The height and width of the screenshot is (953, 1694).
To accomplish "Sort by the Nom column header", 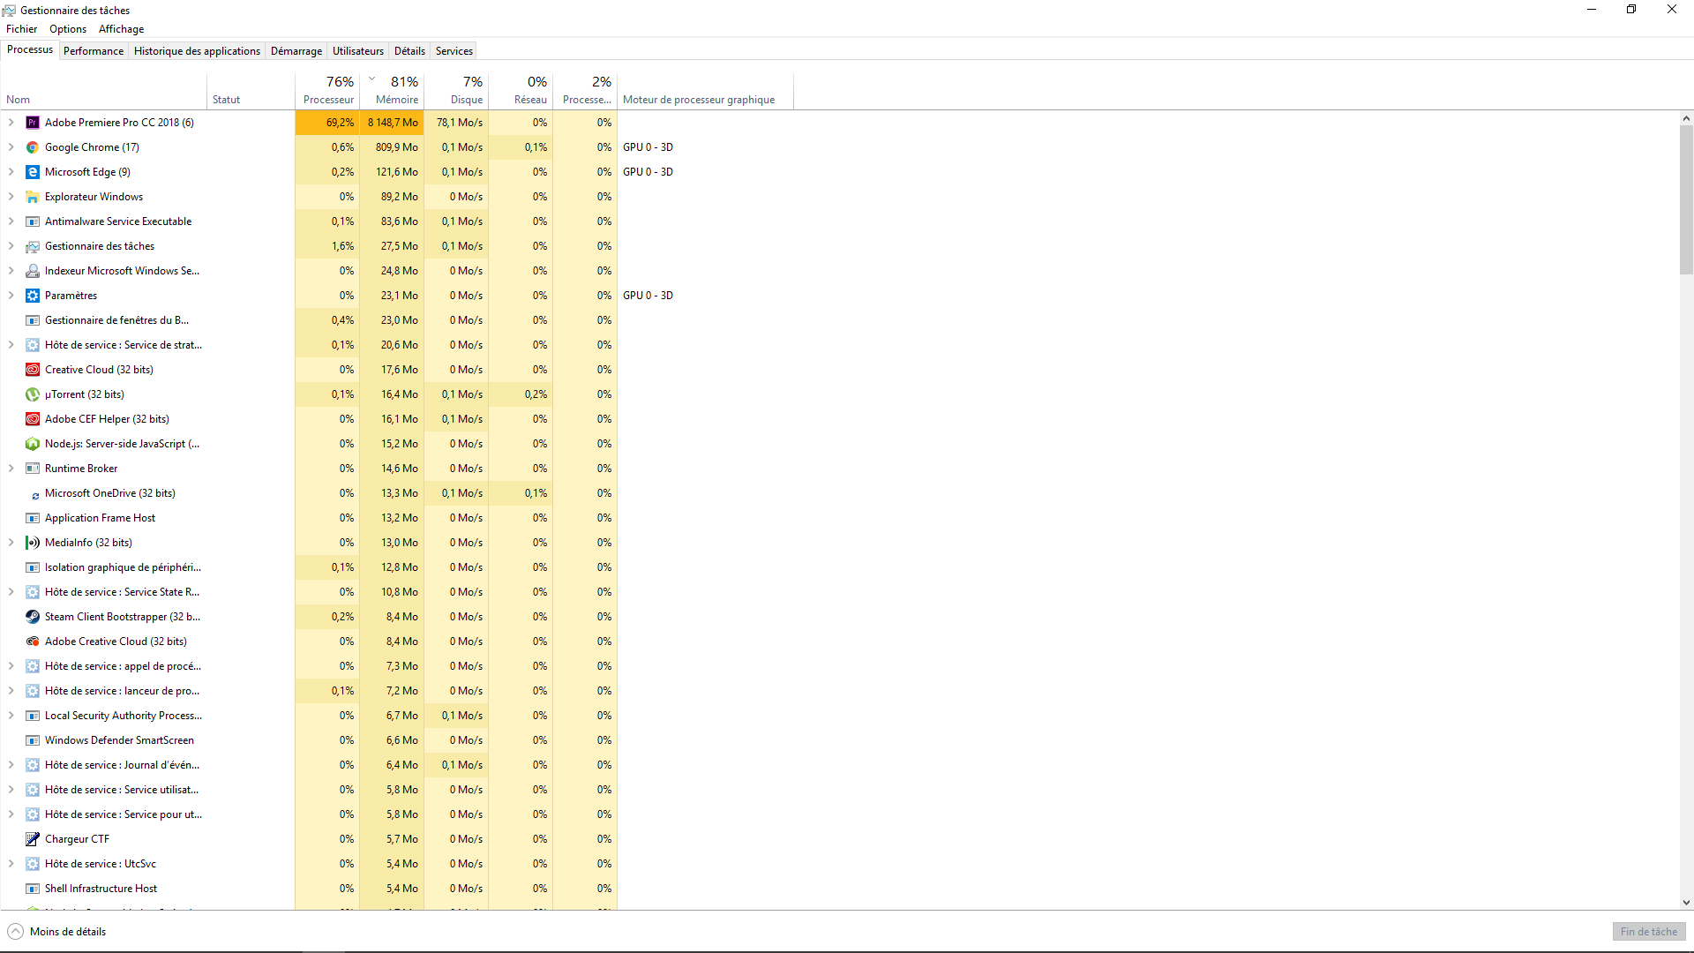I will pos(103,91).
